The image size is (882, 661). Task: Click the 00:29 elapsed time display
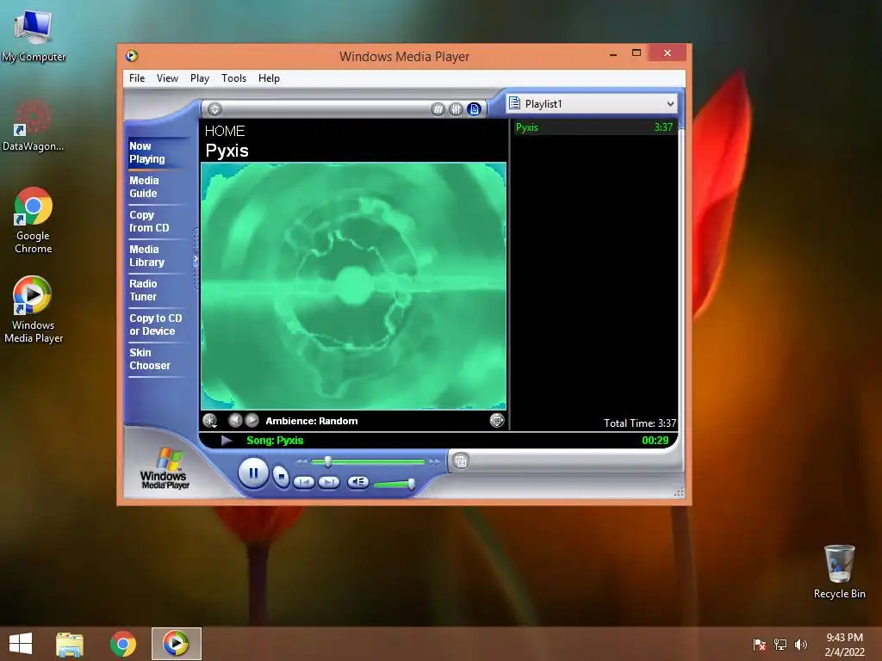click(x=655, y=440)
